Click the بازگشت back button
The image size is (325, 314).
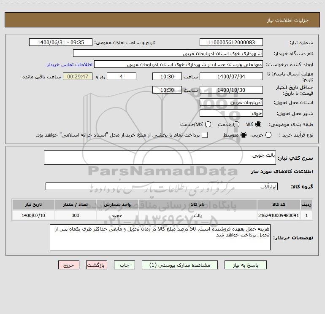click(97, 265)
